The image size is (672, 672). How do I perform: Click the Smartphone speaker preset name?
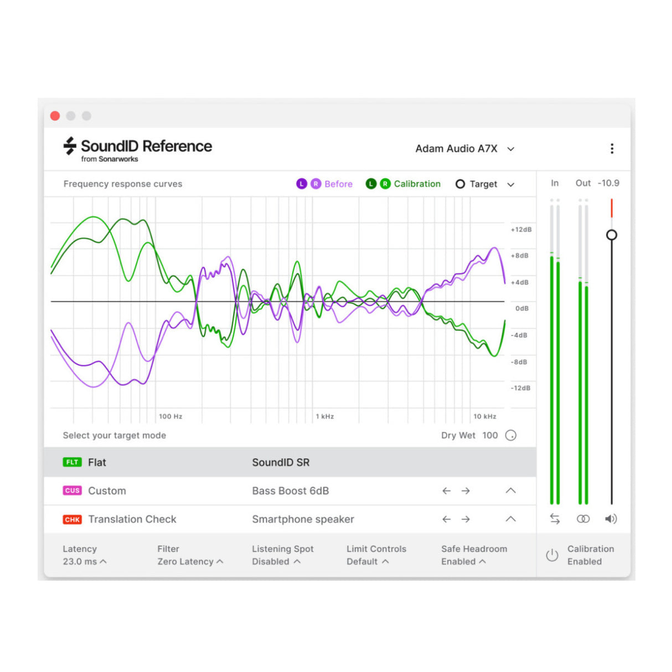click(x=303, y=519)
